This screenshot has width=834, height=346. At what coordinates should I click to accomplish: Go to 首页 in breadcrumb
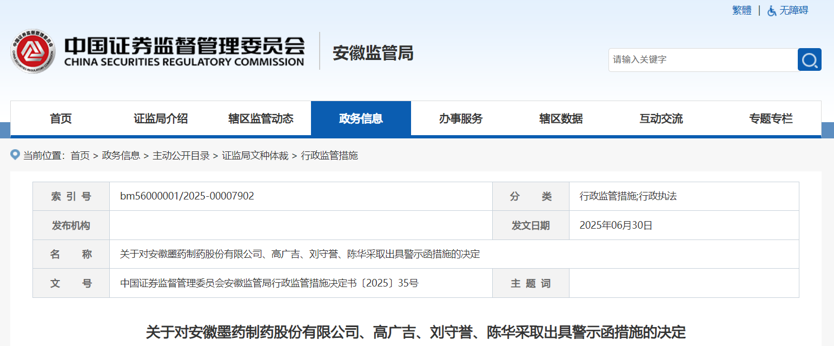coord(80,156)
